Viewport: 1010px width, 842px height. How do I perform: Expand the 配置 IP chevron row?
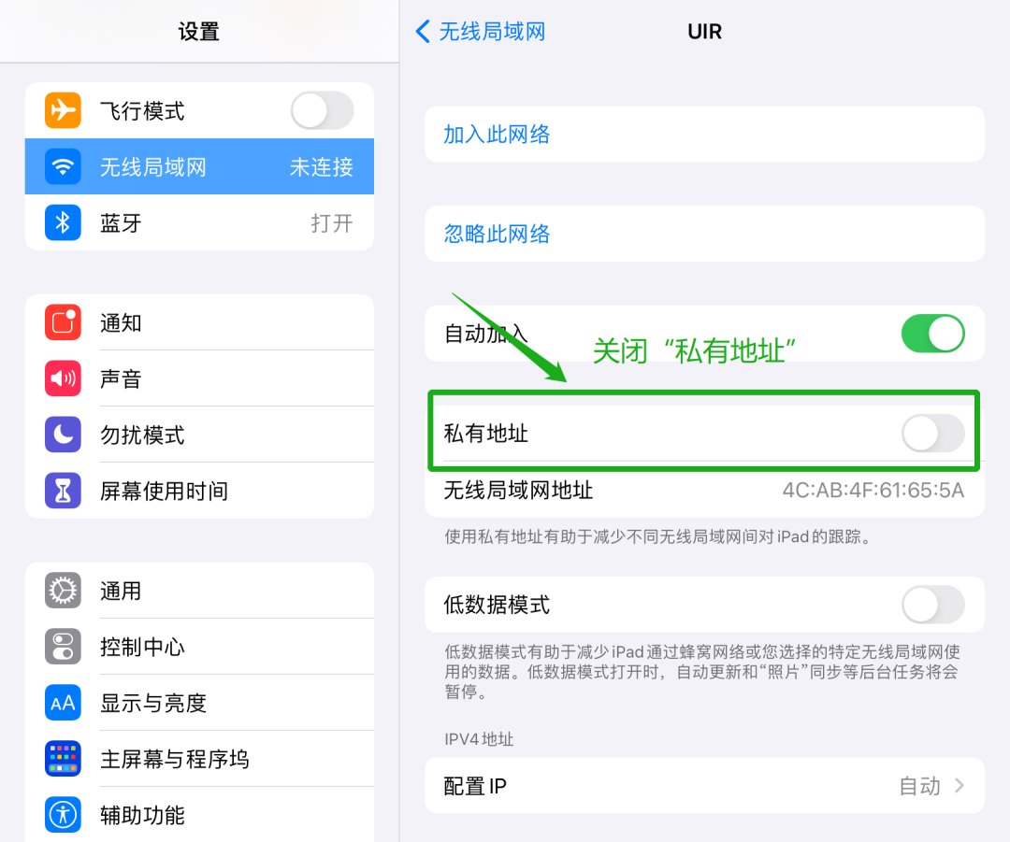[705, 785]
